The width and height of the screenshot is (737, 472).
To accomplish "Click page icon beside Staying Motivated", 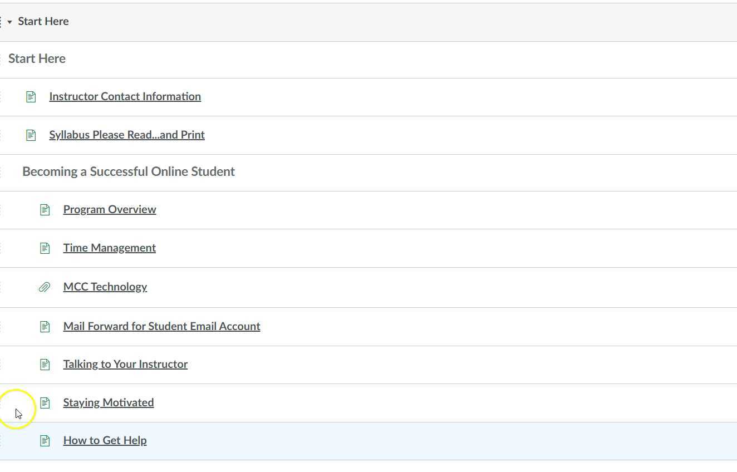I will (45, 403).
